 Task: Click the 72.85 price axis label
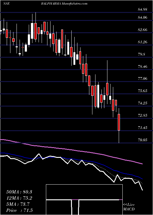143,115
